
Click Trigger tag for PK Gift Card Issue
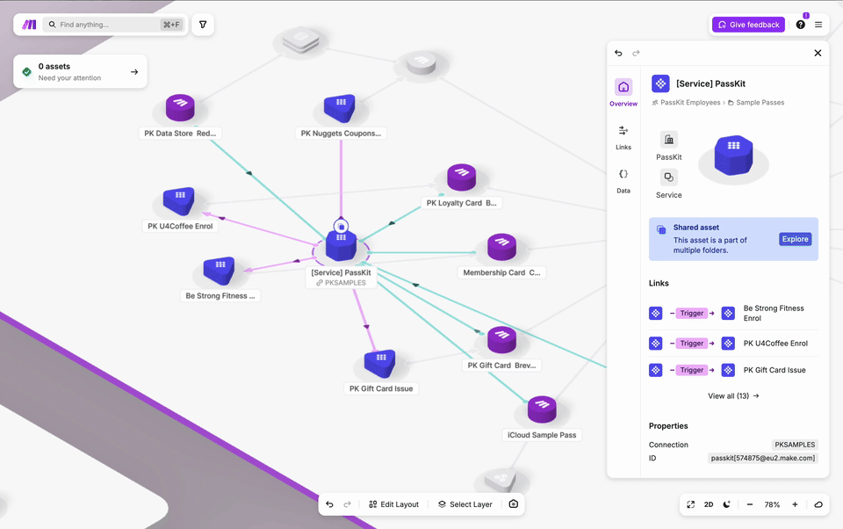point(691,370)
